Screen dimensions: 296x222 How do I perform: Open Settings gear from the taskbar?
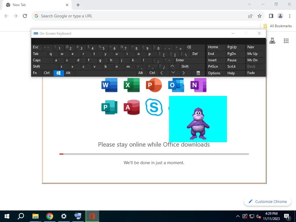pos(64,216)
